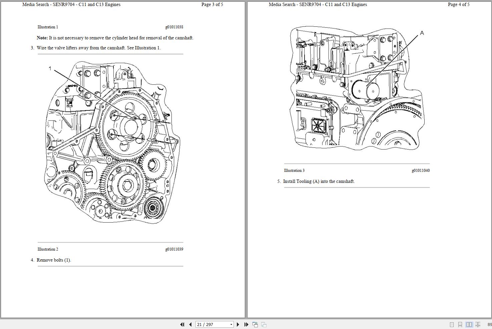492x329 pixels.
Task: Open the zoom percentage control near 89
Action: pos(489,324)
